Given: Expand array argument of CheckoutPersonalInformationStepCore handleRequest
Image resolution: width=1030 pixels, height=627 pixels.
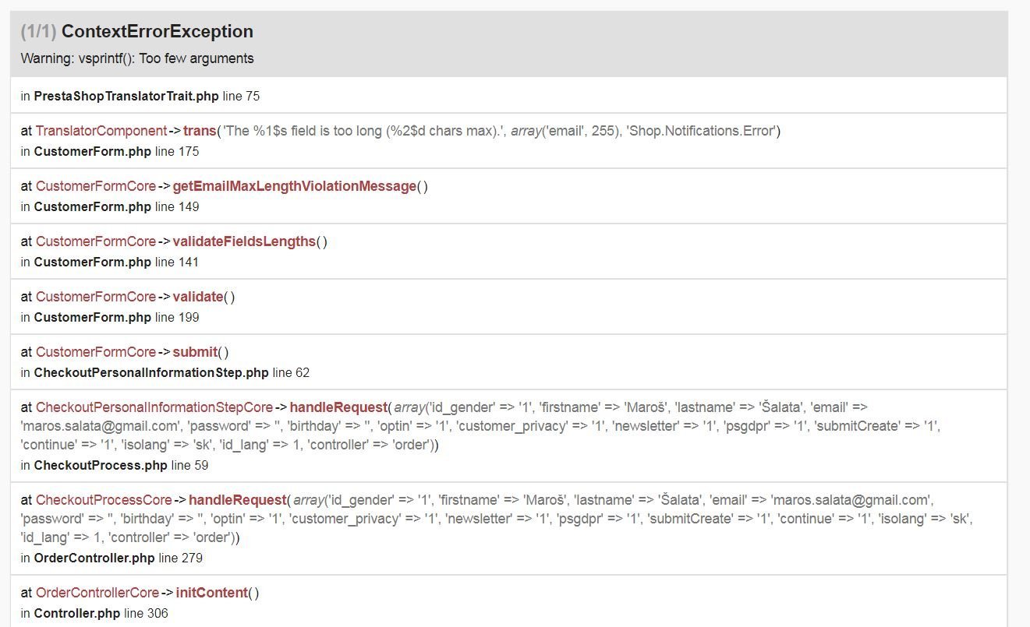Looking at the screenshot, I should click(409, 407).
